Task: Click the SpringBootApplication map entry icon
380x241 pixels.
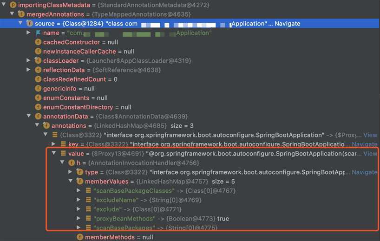Action: point(55,135)
